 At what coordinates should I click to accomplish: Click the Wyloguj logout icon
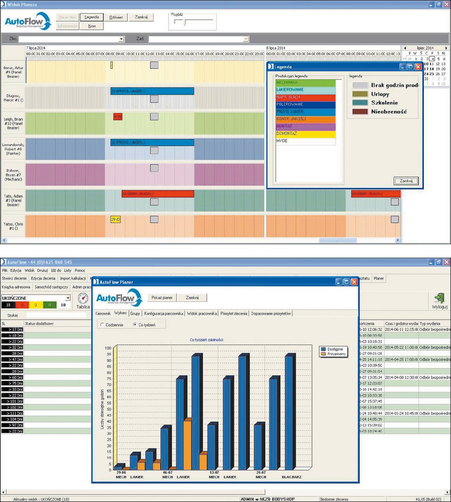[439, 298]
